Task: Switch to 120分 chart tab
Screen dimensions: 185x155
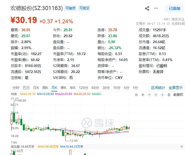Action: pyautogui.click(x=84, y=88)
